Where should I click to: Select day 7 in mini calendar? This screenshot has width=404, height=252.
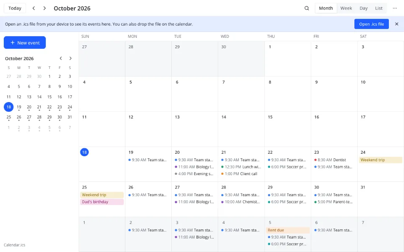(x=39, y=87)
